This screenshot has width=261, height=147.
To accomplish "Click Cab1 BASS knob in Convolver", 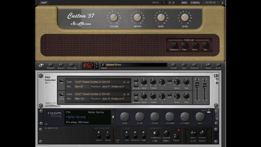I will (144, 82).
